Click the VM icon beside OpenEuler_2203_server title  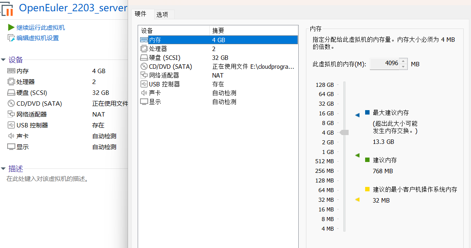[7, 9]
